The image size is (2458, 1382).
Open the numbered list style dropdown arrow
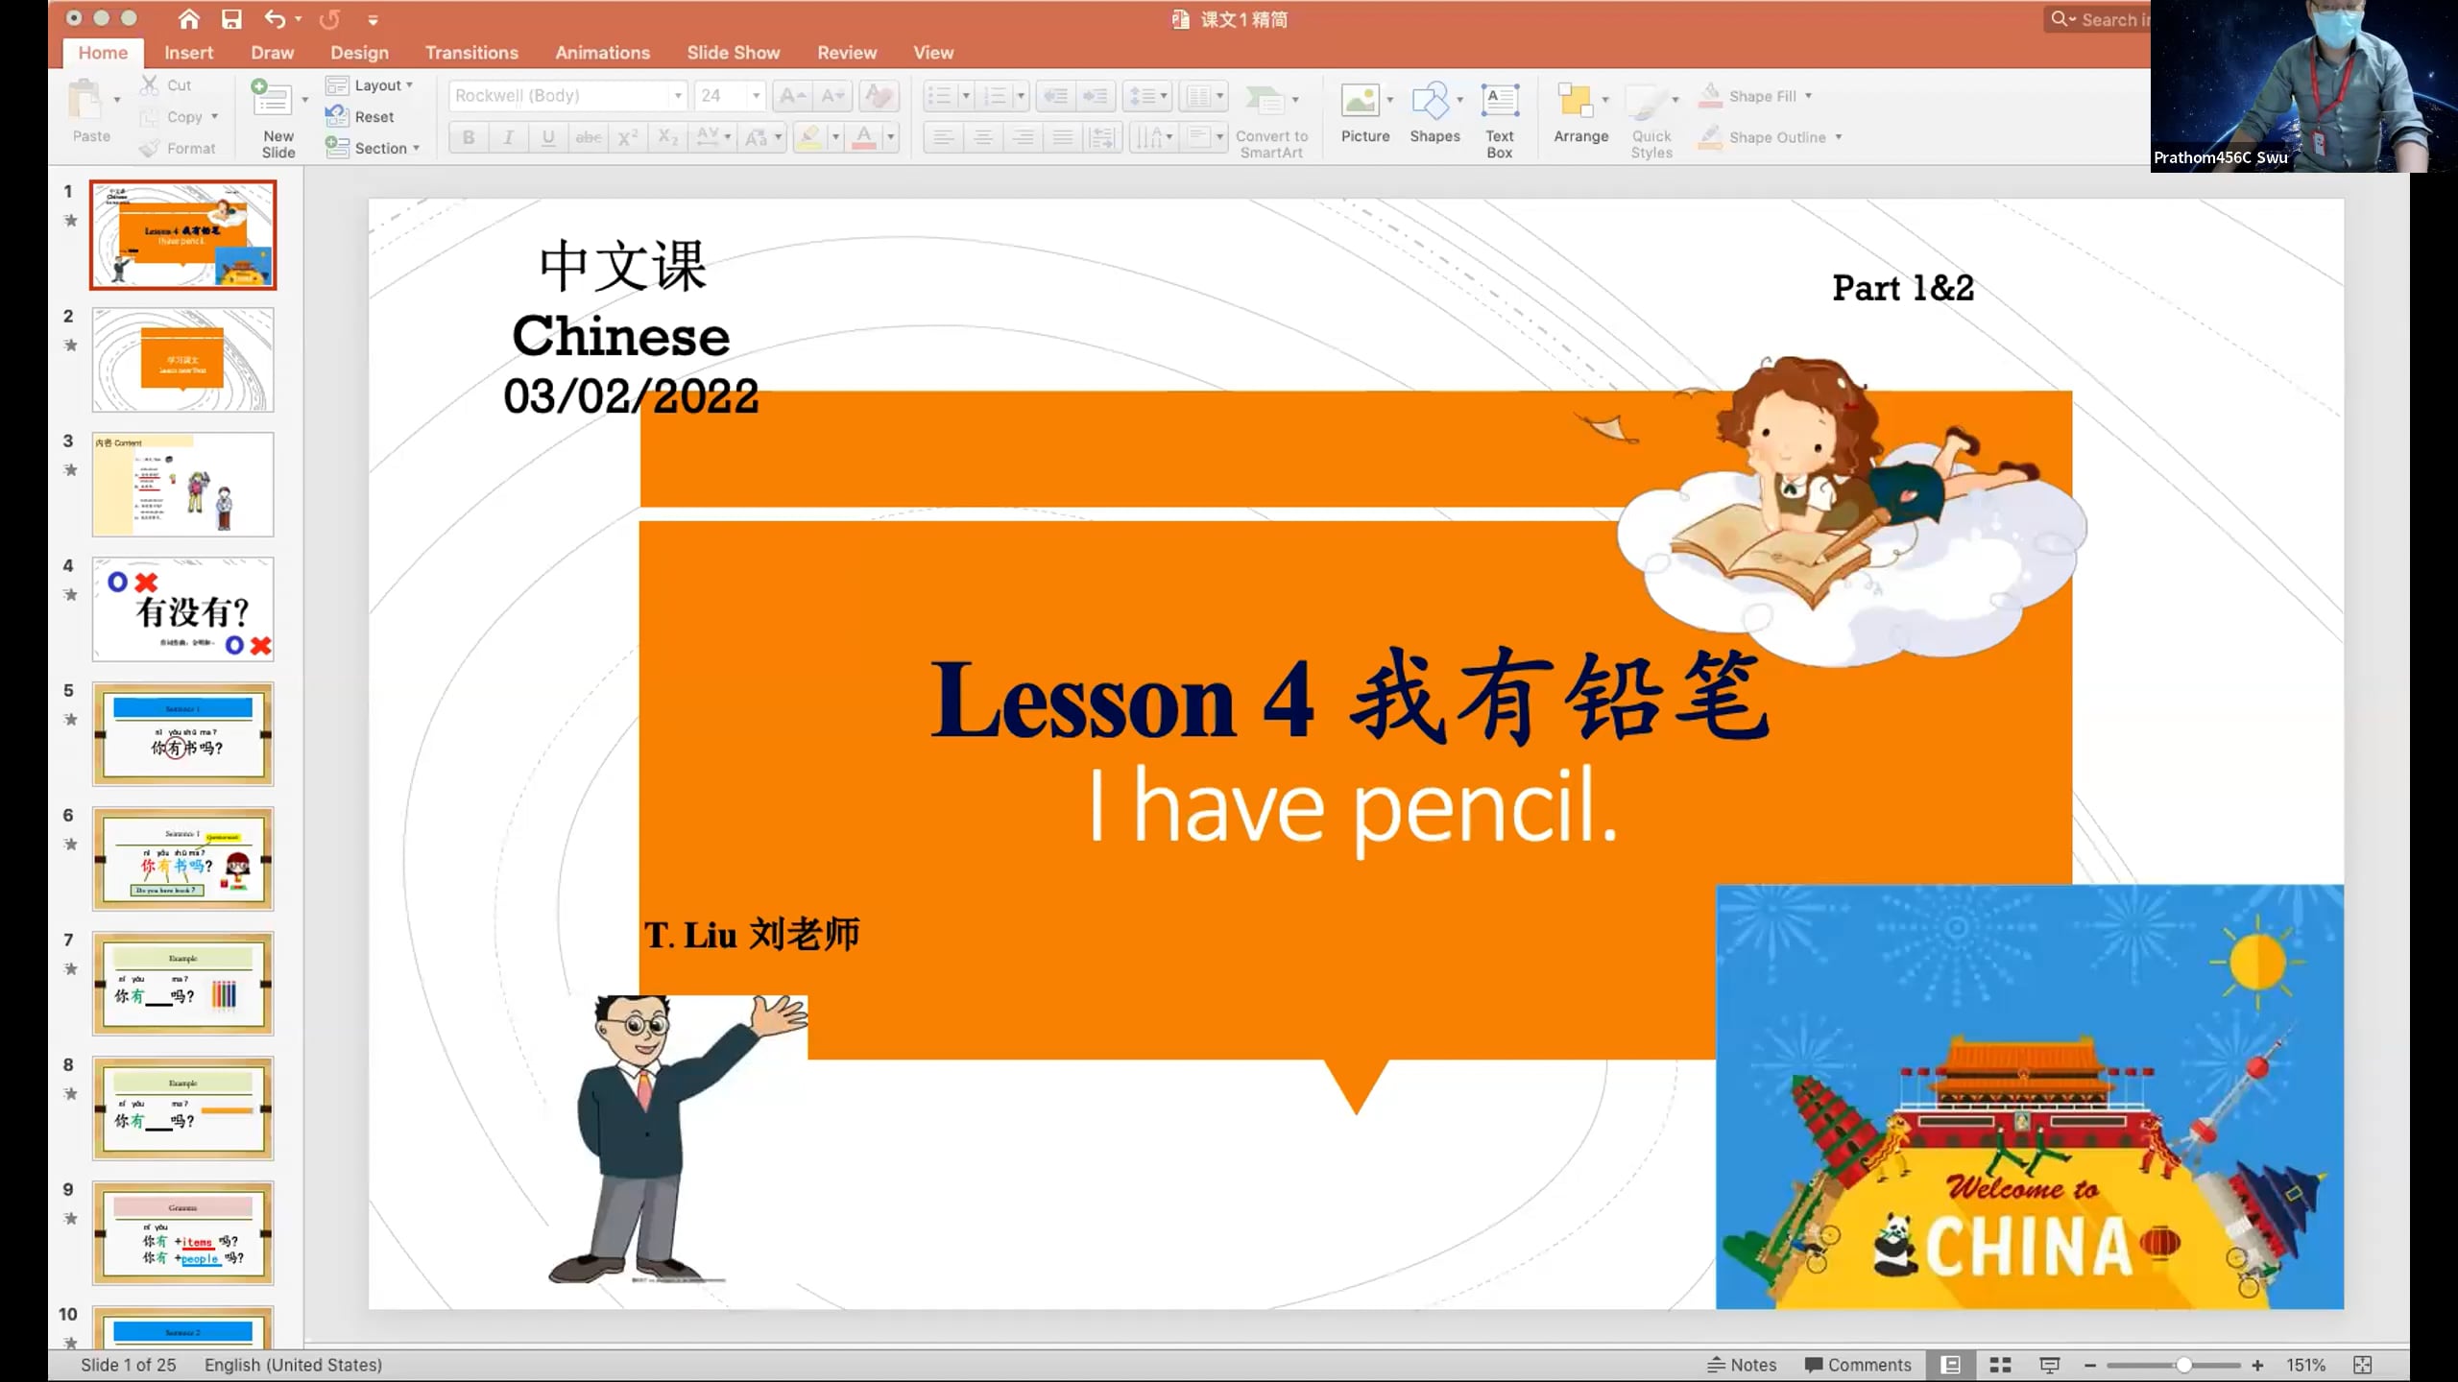click(1021, 95)
